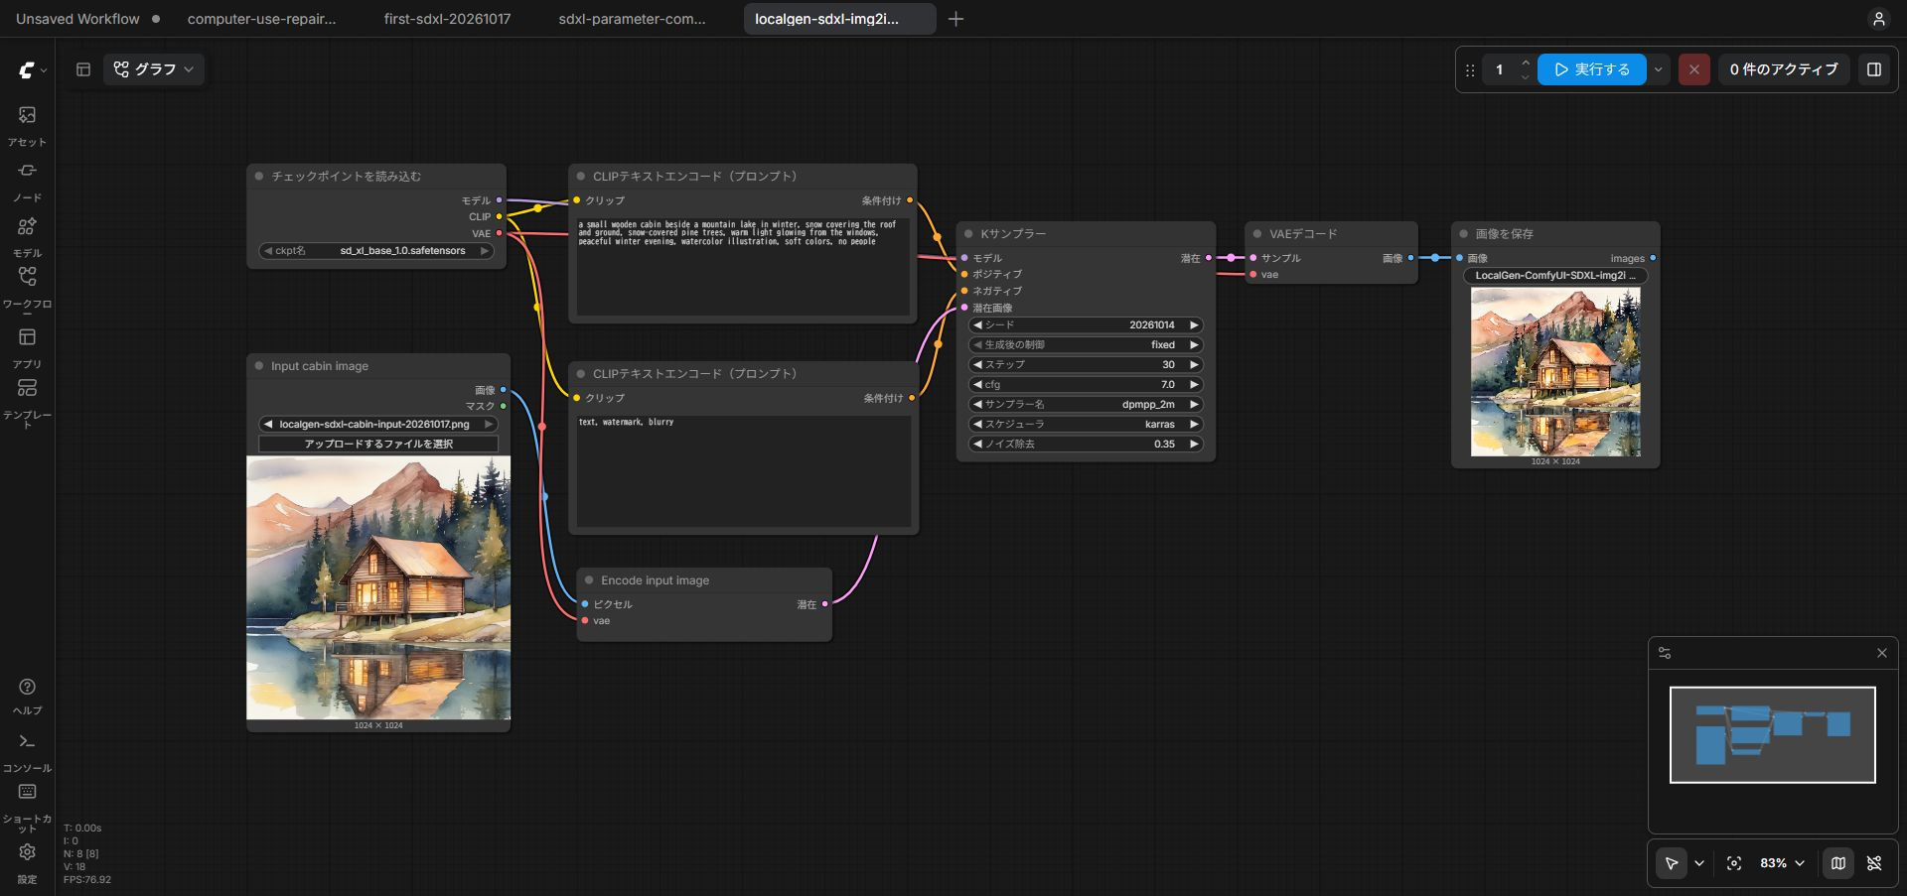Viewport: 1907px width, 896px height.
Task: Click the file upload selection button
Action: pyautogui.click(x=378, y=444)
